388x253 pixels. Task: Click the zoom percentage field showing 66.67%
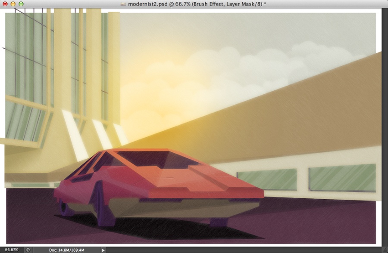pos(12,250)
